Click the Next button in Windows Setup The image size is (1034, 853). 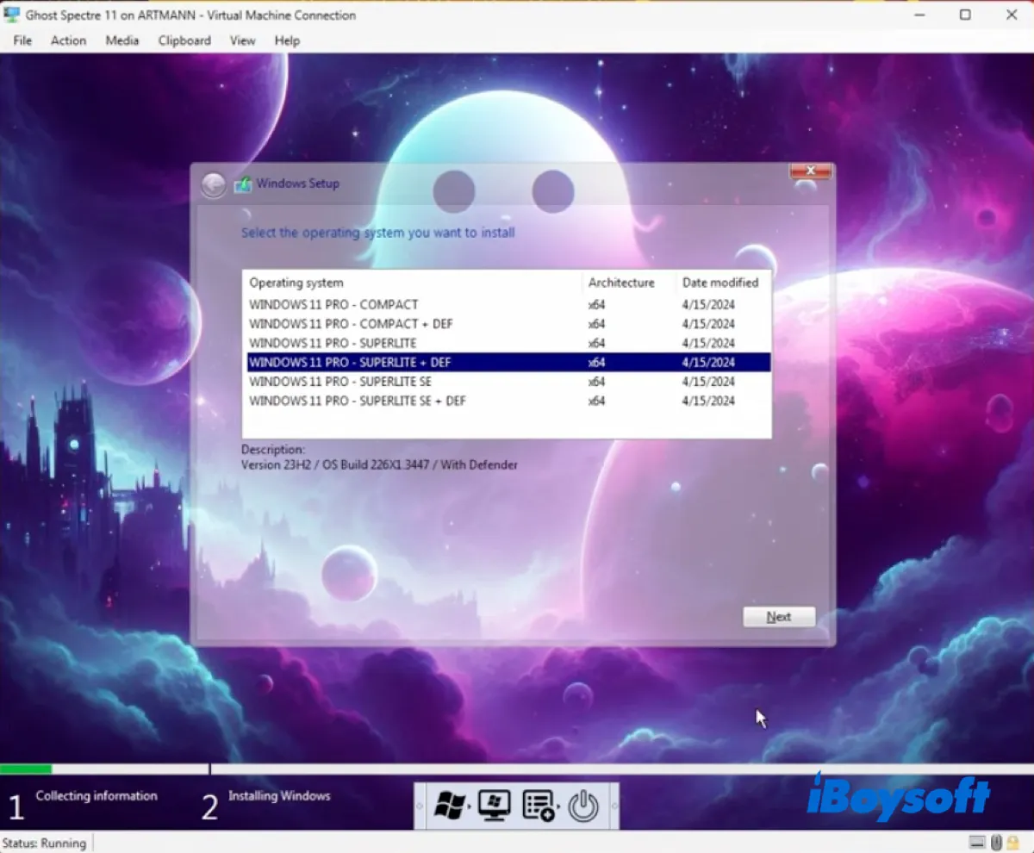point(778,616)
